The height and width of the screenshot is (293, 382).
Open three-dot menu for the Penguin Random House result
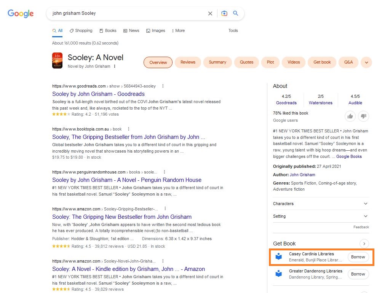click(x=165, y=172)
